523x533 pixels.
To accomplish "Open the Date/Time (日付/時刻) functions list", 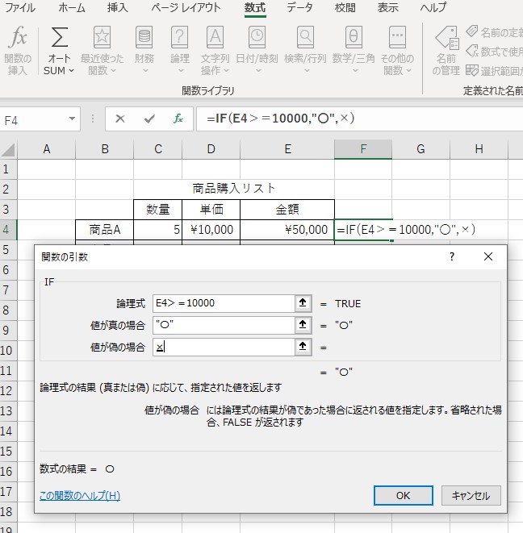I will (x=257, y=49).
